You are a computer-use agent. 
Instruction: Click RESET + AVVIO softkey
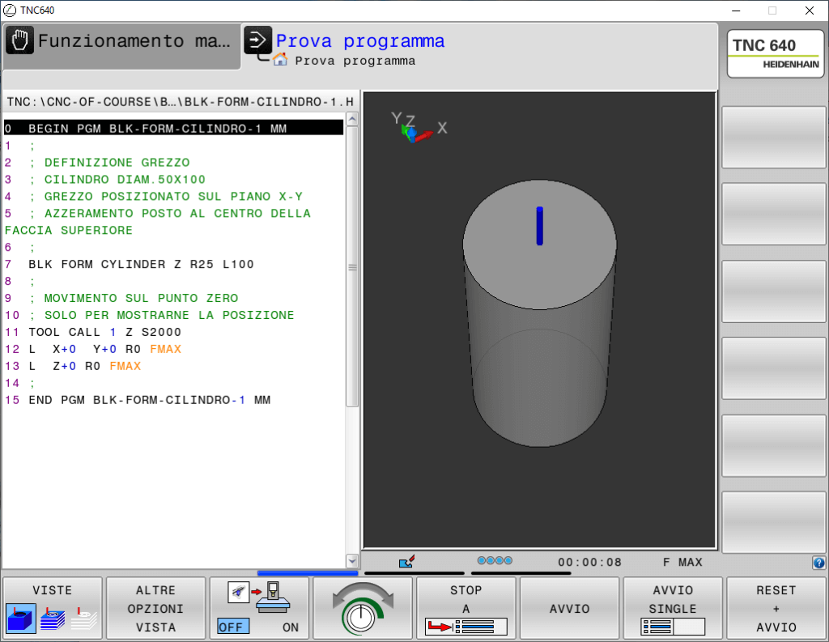click(776, 608)
